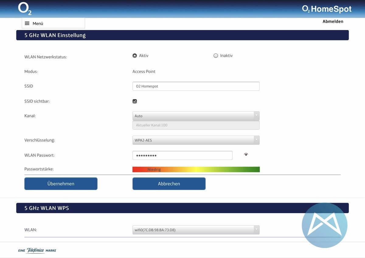Open the Menü navigation label

coord(38,23)
